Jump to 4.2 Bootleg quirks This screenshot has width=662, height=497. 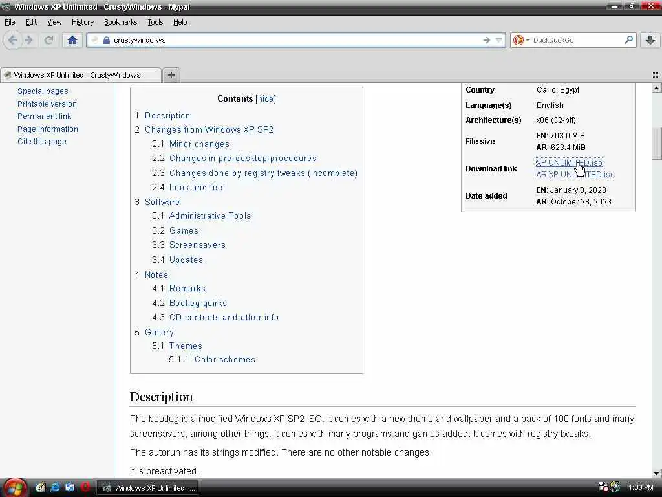click(198, 303)
